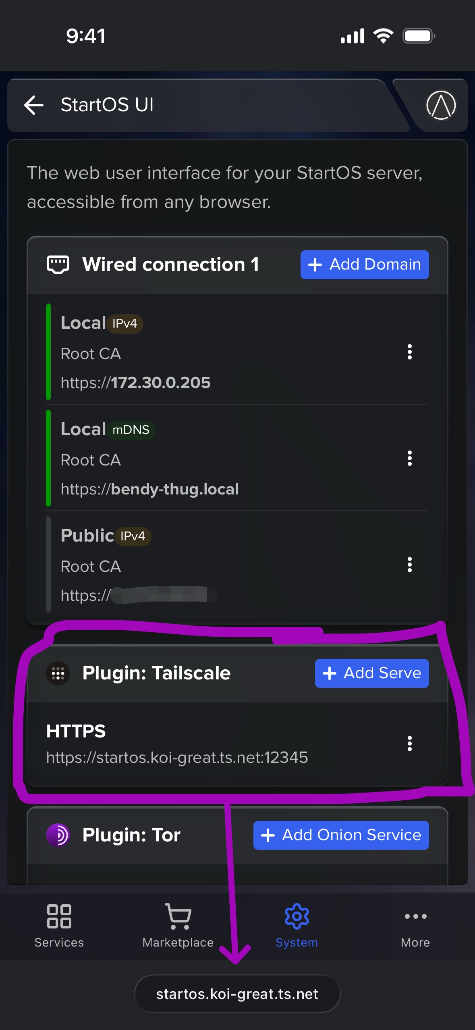The height and width of the screenshot is (1030, 475).
Task: Open options for Public IPv4 address
Action: 410,565
